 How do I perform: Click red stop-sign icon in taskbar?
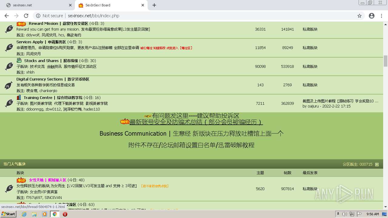point(65,214)
